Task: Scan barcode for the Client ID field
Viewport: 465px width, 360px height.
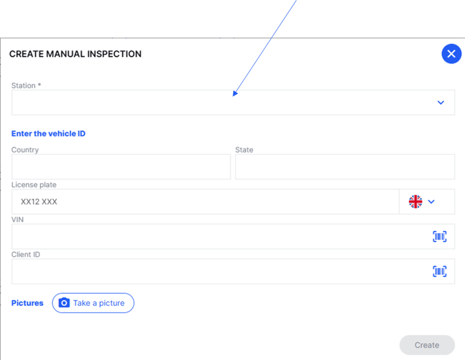Action: 439,271
